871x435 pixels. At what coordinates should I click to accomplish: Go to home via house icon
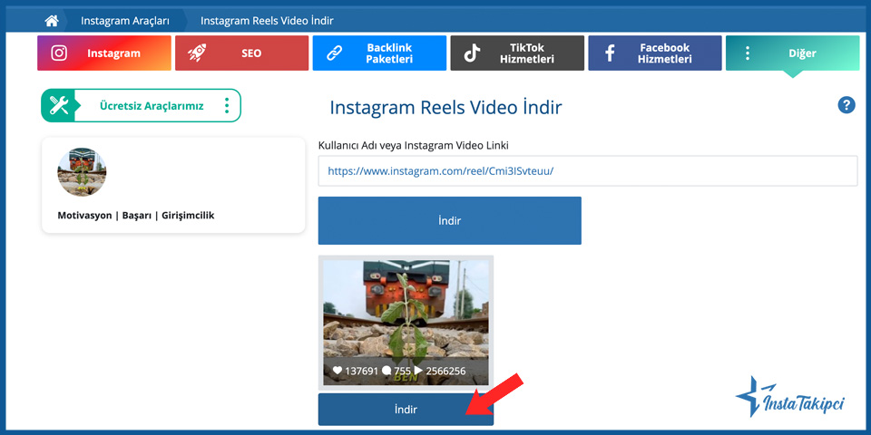point(52,21)
